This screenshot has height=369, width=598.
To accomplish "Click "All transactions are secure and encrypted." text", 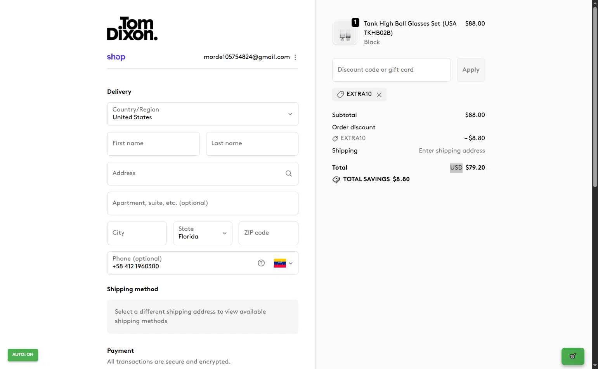I will tap(169, 362).
